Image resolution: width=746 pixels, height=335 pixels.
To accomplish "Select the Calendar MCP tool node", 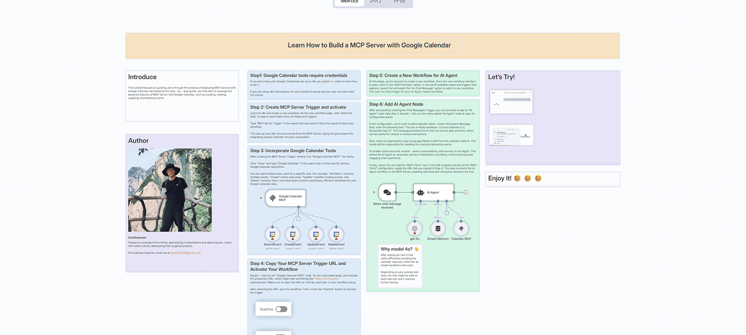I will point(461,229).
